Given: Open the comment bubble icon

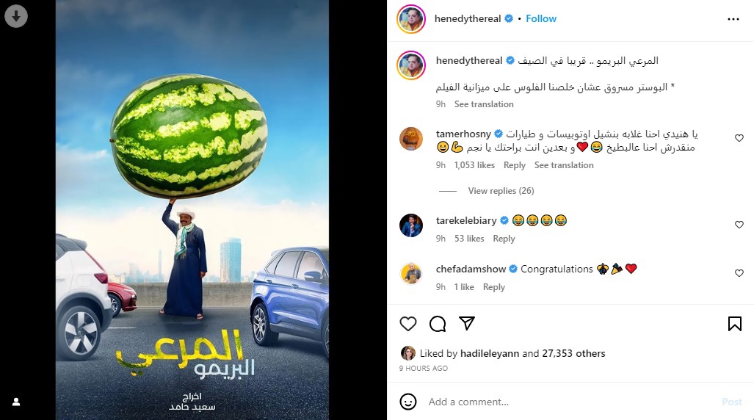Looking at the screenshot, I should pyautogui.click(x=438, y=324).
